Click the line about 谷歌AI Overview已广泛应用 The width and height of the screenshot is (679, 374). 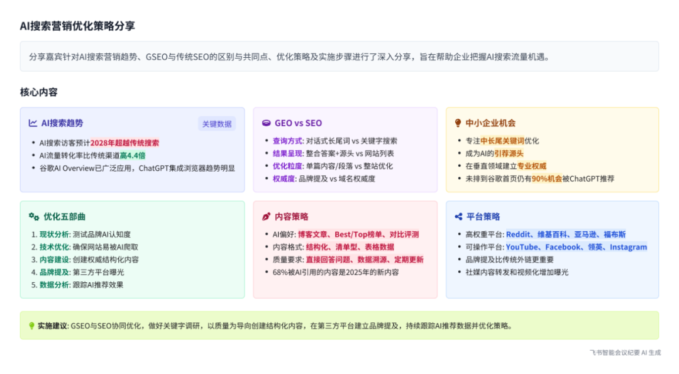point(137,168)
